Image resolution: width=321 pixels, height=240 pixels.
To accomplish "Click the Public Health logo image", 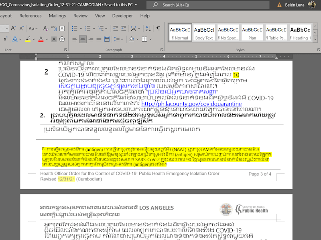I will (252, 209).
